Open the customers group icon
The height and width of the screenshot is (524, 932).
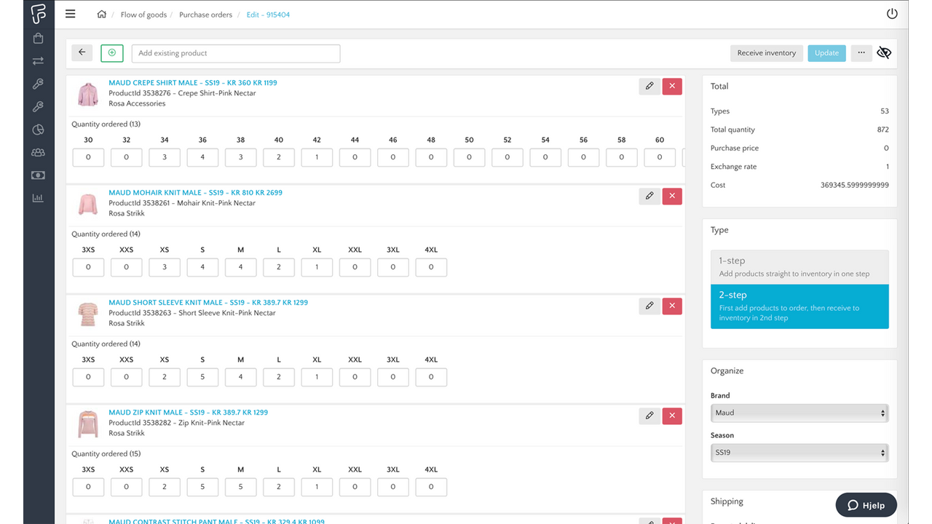click(x=37, y=152)
